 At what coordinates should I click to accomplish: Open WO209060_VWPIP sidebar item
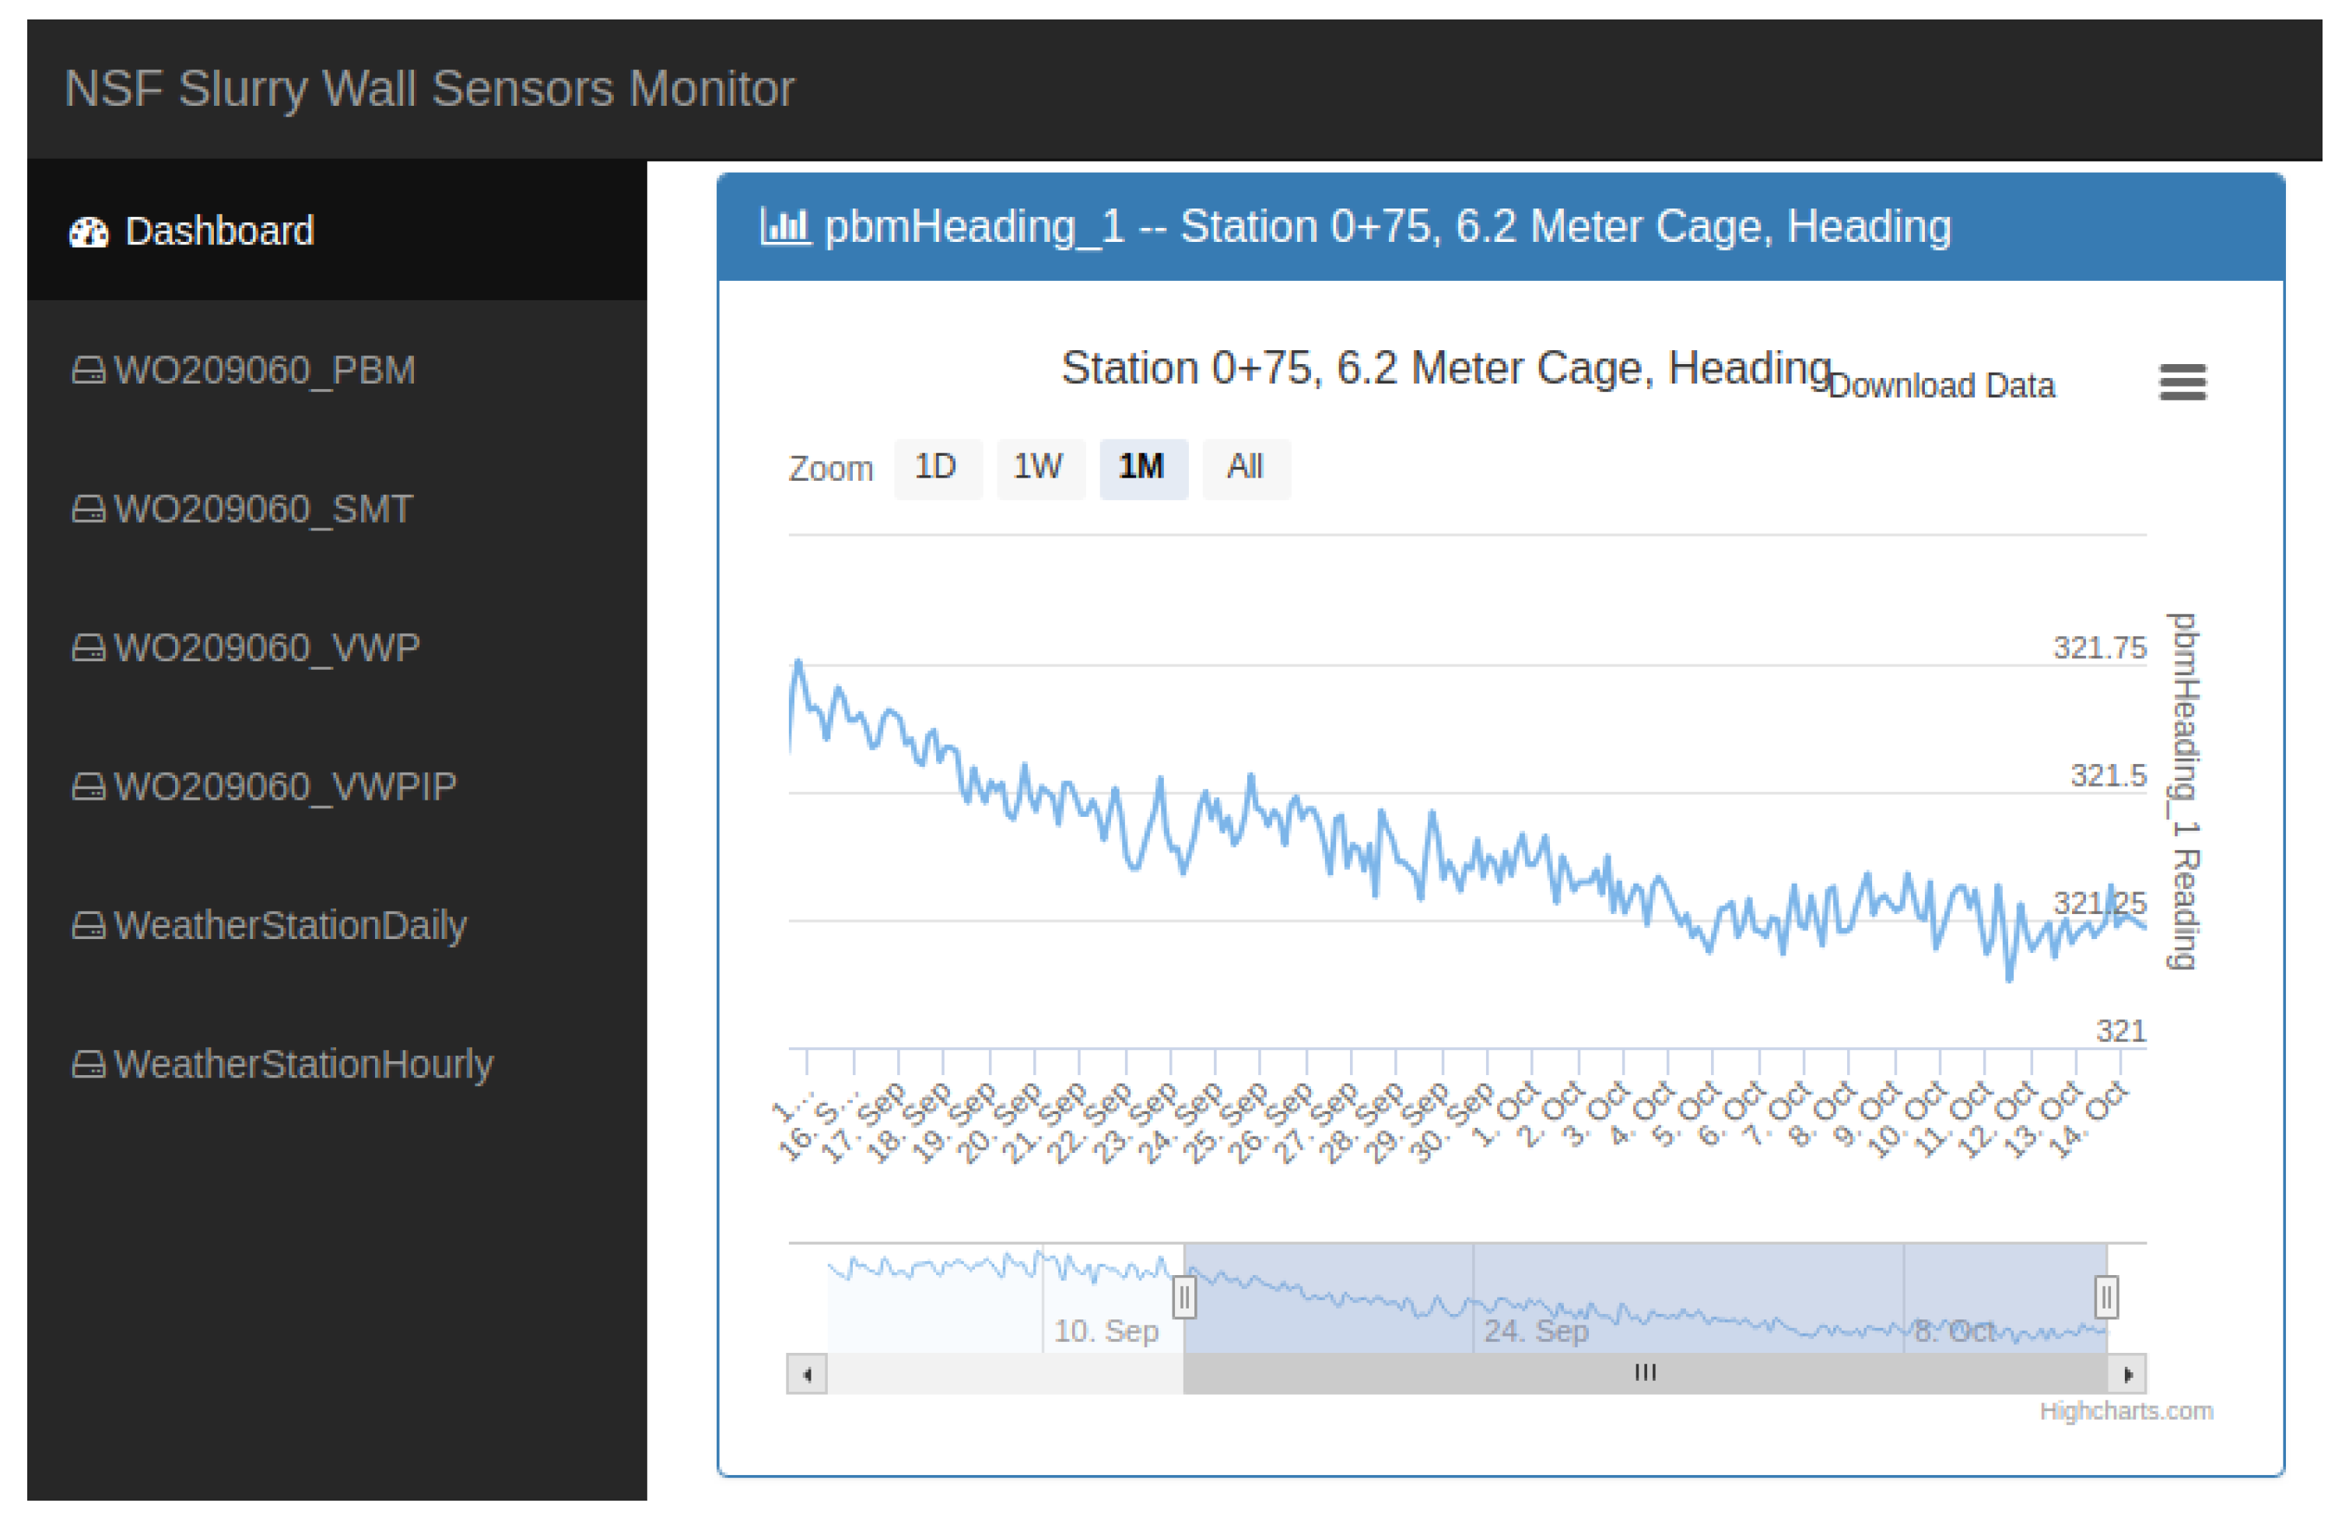click(283, 787)
